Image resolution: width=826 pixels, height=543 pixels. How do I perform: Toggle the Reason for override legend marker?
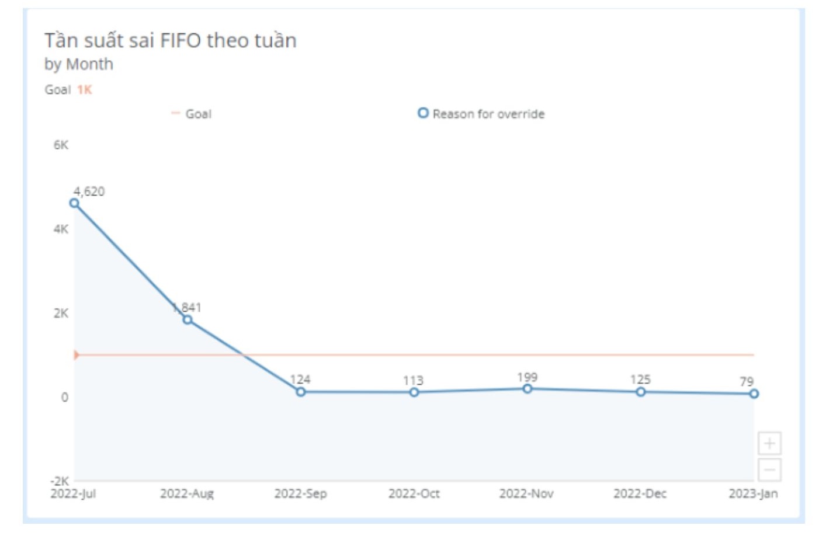click(x=423, y=113)
